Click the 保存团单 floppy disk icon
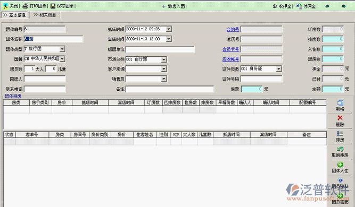This screenshot has width=355, height=207. coord(53,6)
